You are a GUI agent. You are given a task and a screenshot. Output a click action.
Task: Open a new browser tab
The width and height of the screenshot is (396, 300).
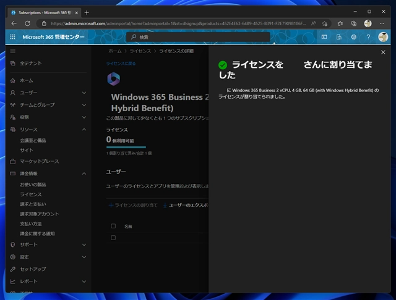tap(87, 12)
